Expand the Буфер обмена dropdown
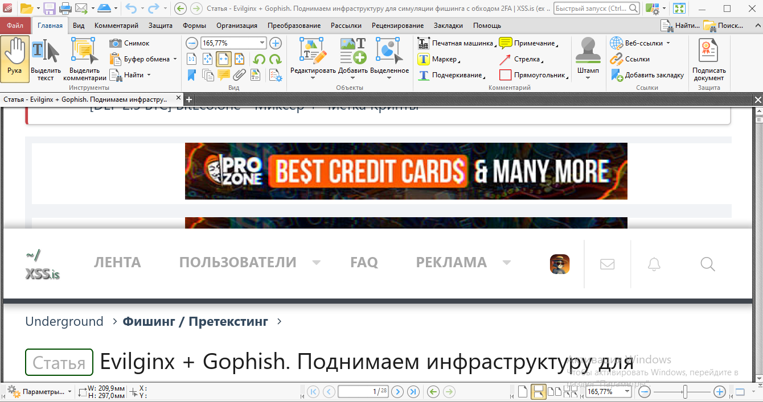The image size is (763, 402). (x=175, y=59)
